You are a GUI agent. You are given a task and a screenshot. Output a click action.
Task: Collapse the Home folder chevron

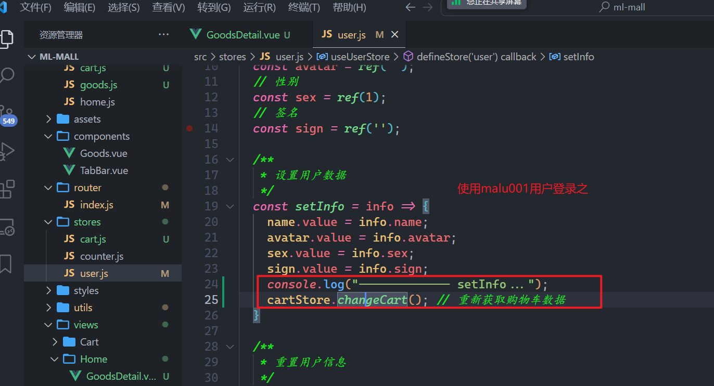[x=55, y=359]
